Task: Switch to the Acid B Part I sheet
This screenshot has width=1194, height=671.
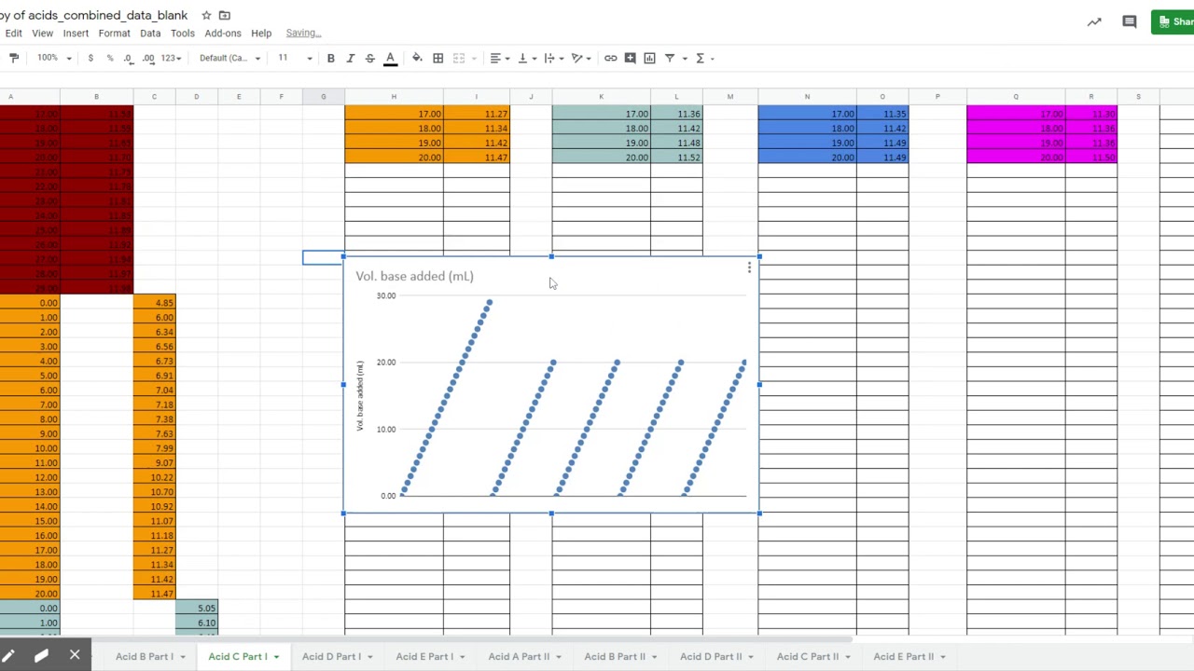Action: 144,656
